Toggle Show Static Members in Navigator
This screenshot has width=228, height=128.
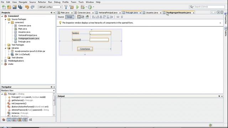[x=15, y=120]
